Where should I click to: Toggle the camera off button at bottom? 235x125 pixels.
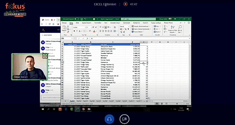(x=124, y=119)
